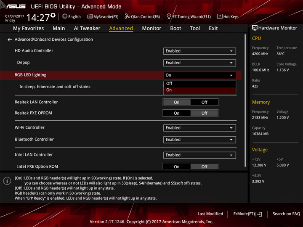
Task: Set Realtek LAN Controller to On
Action: (177, 102)
